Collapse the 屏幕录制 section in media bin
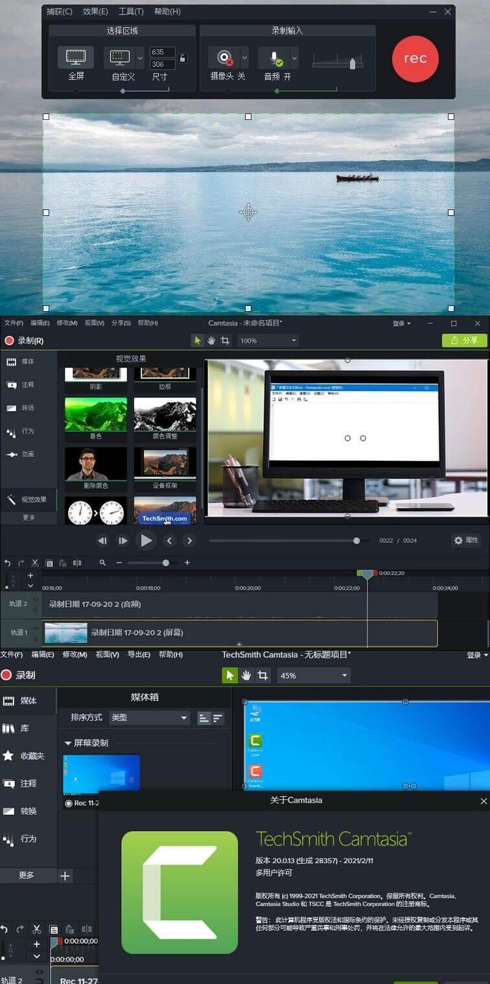This screenshot has width=490, height=984. 68,743
